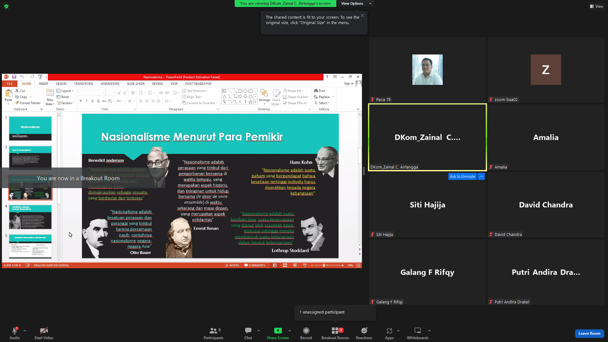Click Sign in link in PowerPoint
Image resolution: width=608 pixels, height=342 pixels.
tap(349, 84)
